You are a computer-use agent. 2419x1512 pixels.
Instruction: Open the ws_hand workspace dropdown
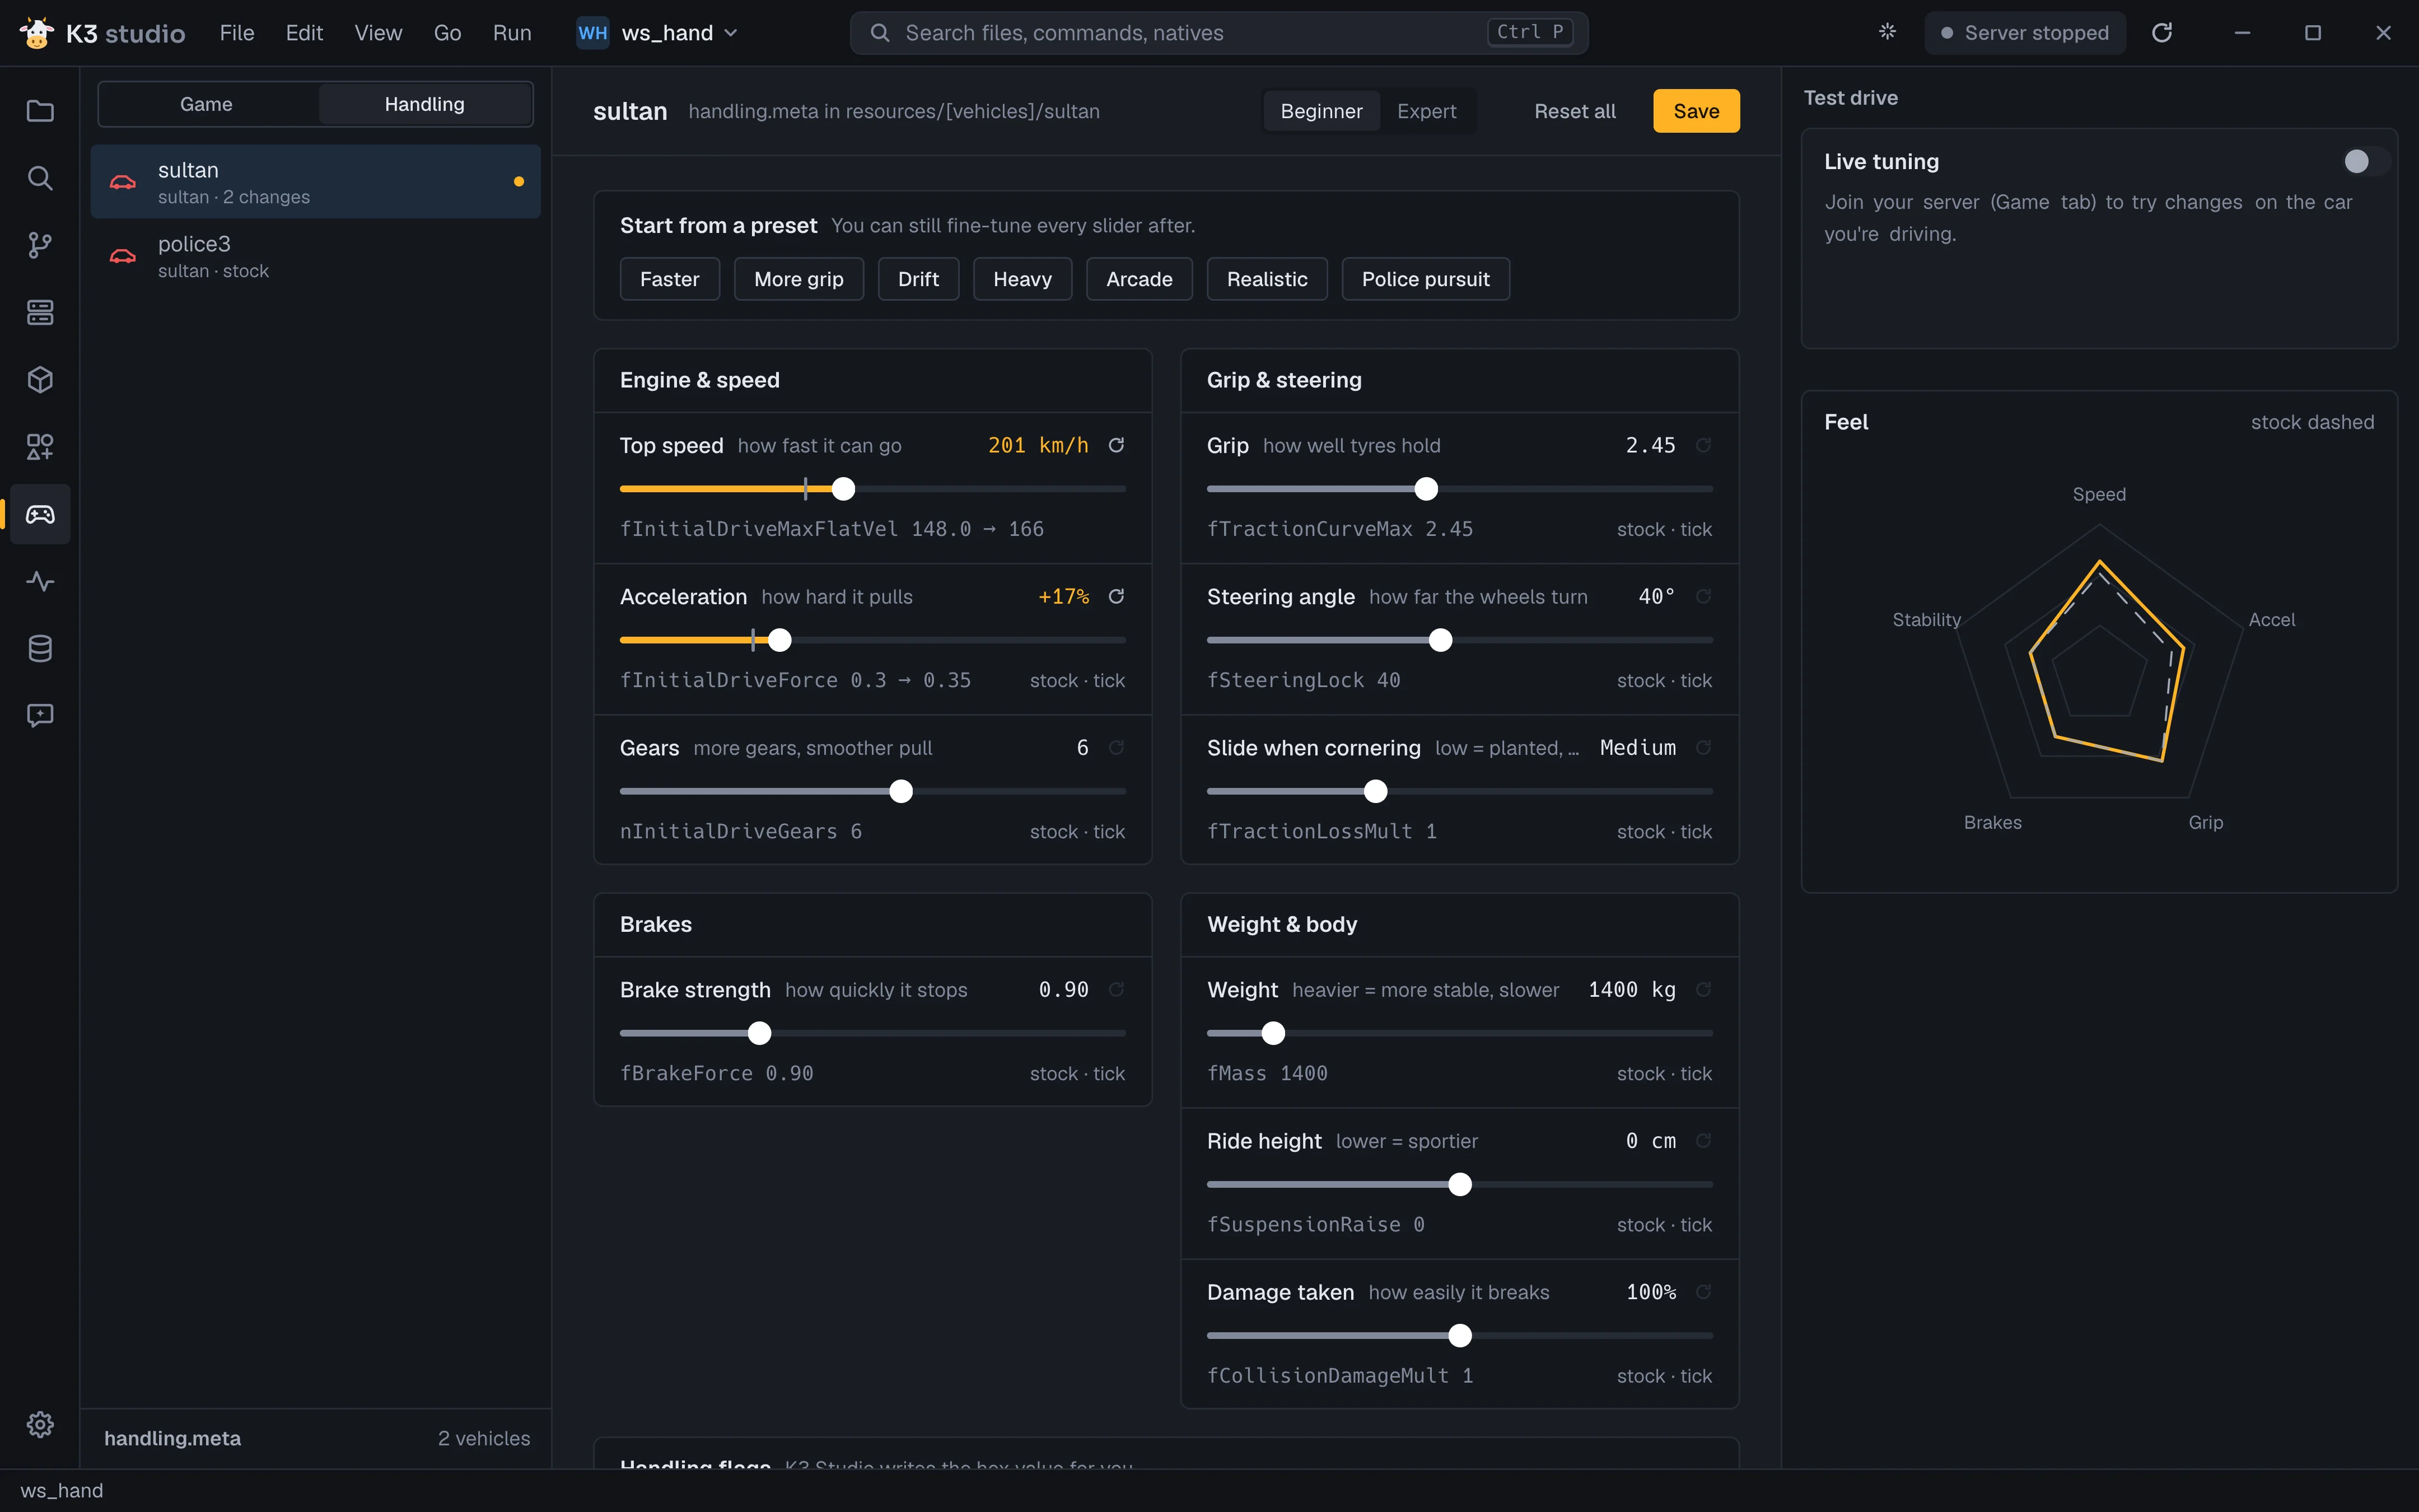tap(659, 33)
